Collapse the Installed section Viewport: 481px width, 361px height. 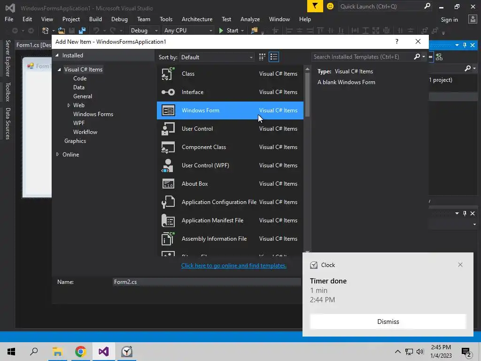pyautogui.click(x=57, y=55)
